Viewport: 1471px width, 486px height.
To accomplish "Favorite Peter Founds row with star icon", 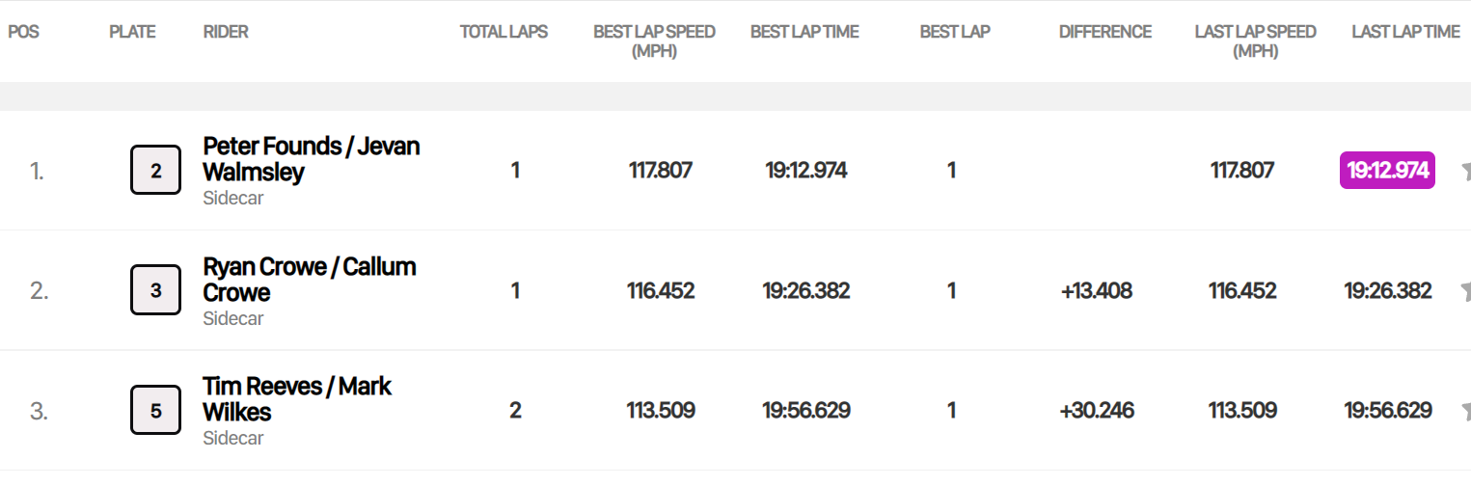I will (1465, 172).
